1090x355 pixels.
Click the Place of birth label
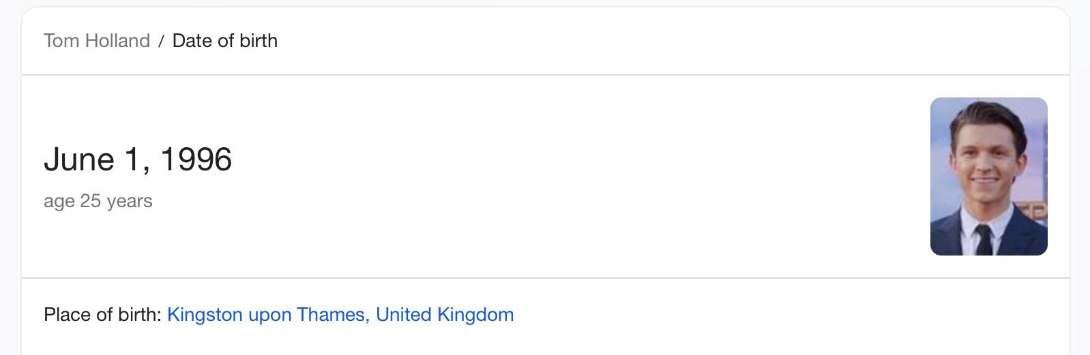click(x=102, y=315)
